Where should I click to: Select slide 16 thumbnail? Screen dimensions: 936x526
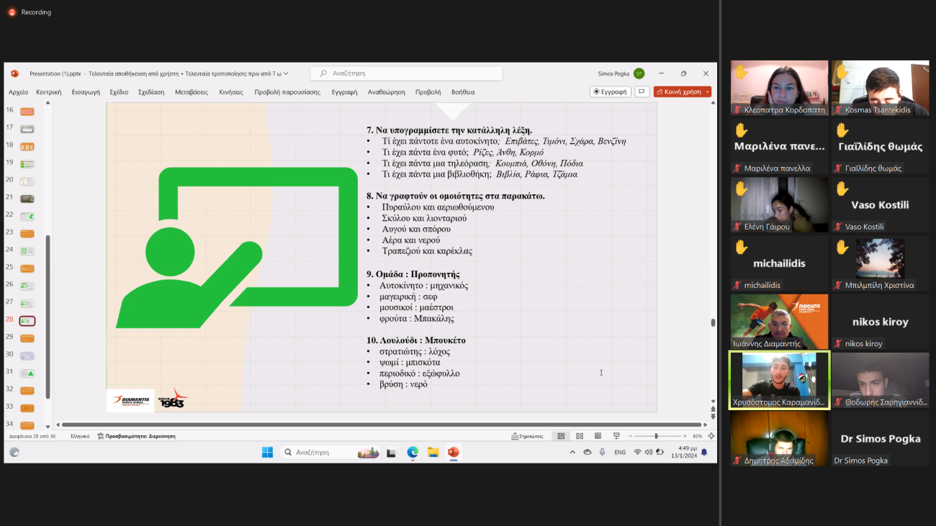[x=27, y=111]
